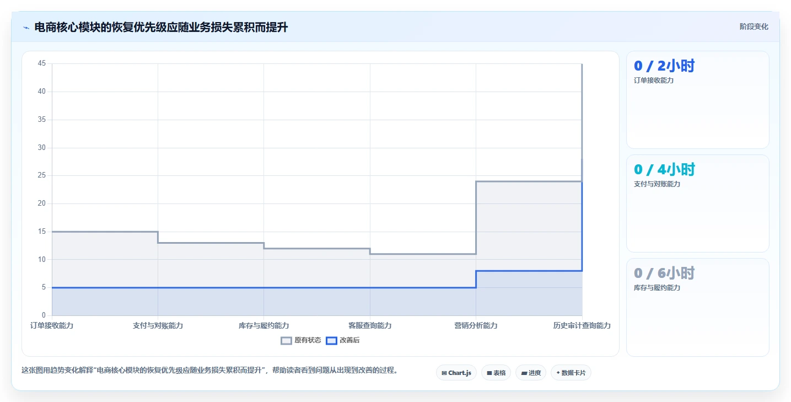Select the 表格 tag

tap(496, 373)
